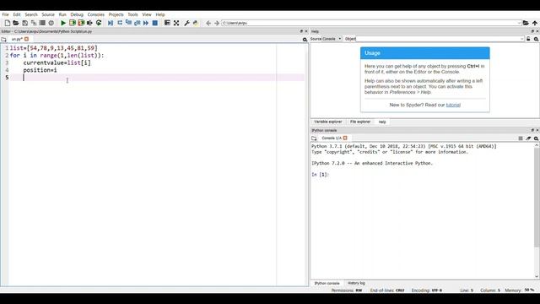Expand the Help Object combo box arrow
The image size is (540, 304).
tap(521, 39)
